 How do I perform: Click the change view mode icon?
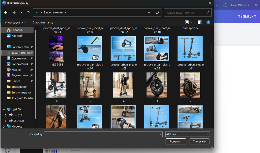tap(187, 22)
